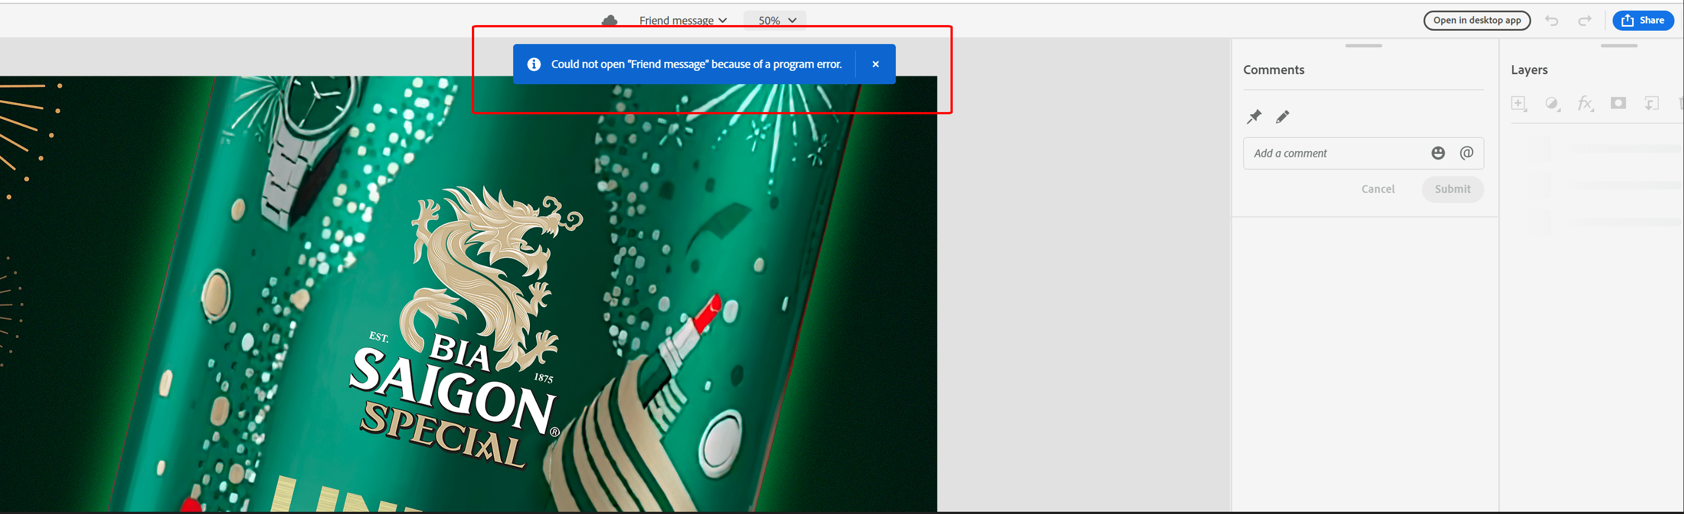1684x514 pixels.
Task: Select the pencil drawing annotation tool
Action: 1282,117
